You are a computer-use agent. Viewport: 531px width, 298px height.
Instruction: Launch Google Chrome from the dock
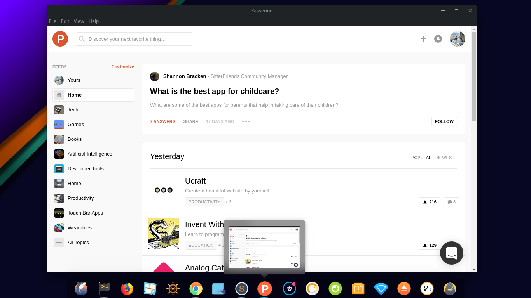196,289
